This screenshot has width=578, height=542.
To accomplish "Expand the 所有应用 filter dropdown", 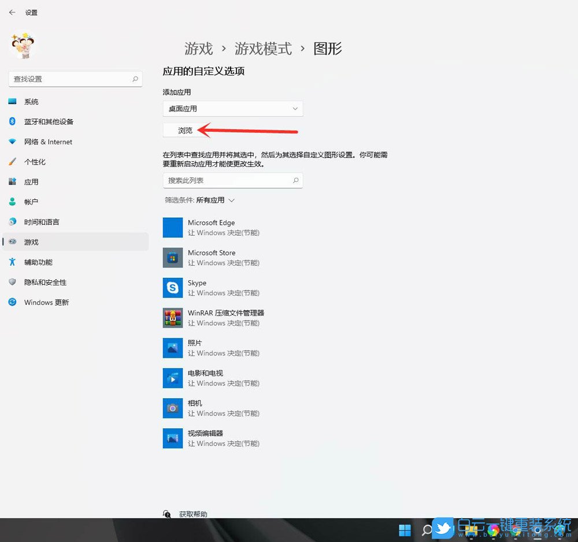I will point(212,199).
